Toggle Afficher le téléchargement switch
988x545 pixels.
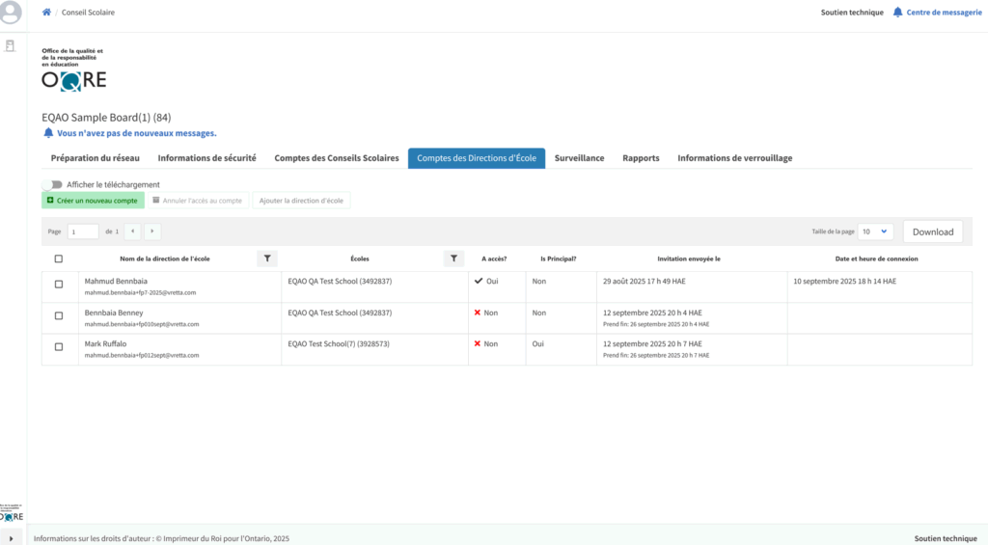[x=51, y=184]
